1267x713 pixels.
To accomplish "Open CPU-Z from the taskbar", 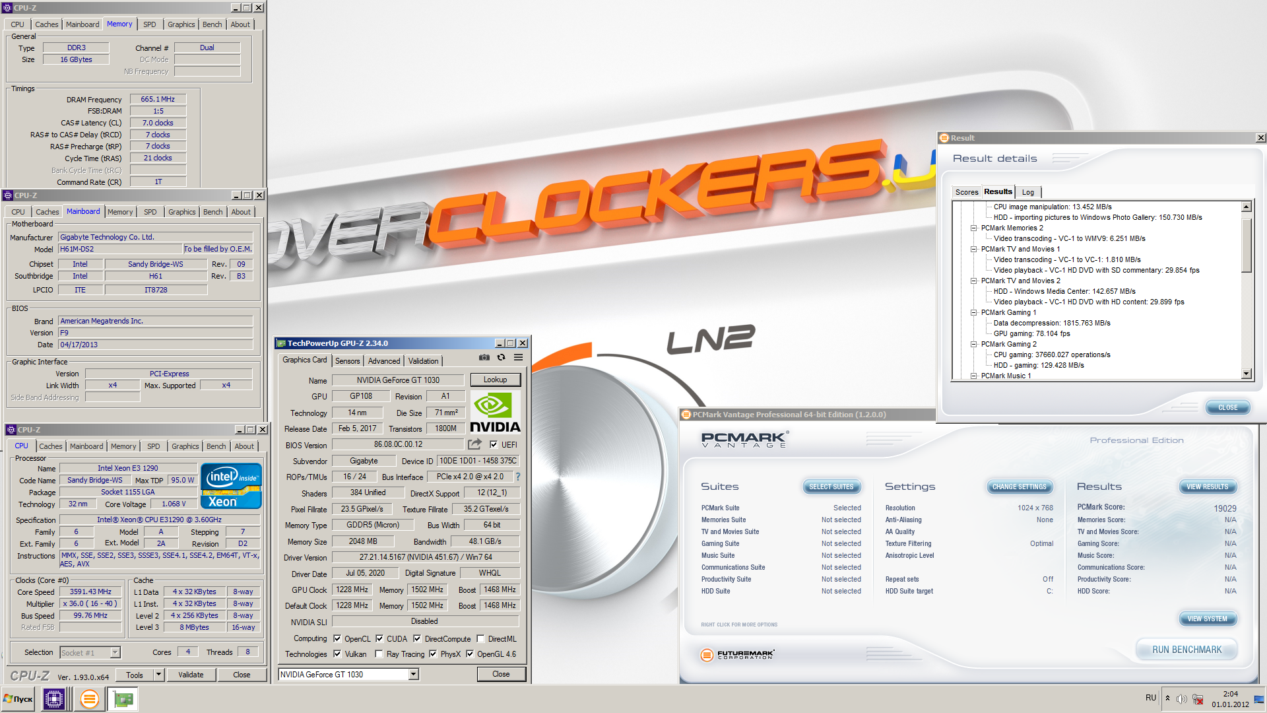I will (54, 698).
